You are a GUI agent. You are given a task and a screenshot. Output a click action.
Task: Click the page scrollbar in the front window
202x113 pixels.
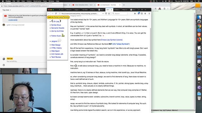[150, 44]
